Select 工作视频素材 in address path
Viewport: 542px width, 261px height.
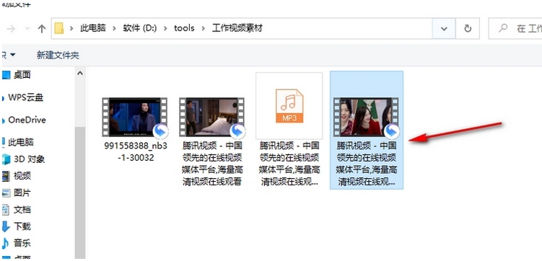(237, 28)
